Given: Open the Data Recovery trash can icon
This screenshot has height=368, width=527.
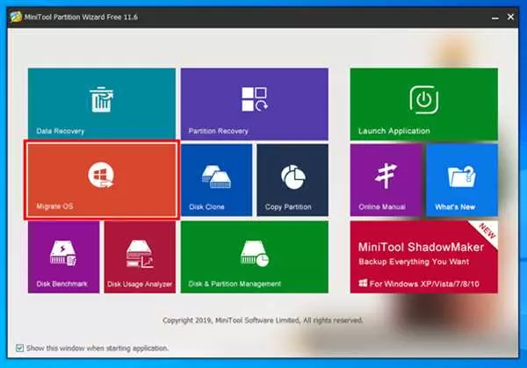Looking at the screenshot, I should coord(101,99).
